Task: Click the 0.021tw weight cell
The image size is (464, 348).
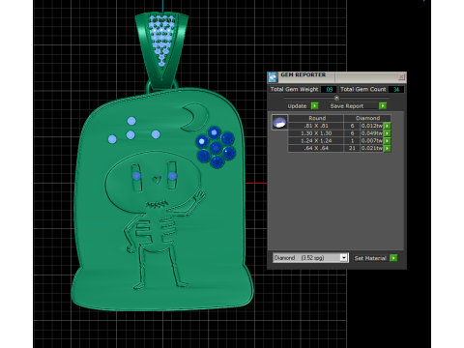Action: pyautogui.click(x=371, y=148)
